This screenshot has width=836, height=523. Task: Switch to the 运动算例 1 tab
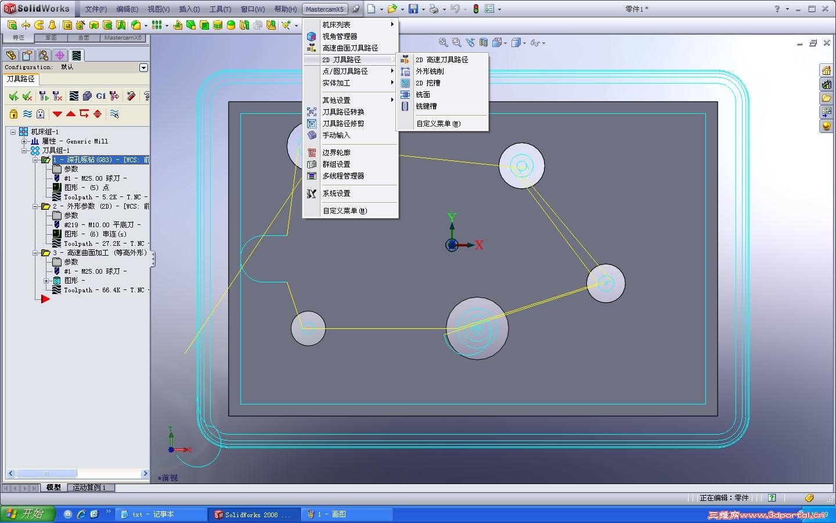point(90,488)
